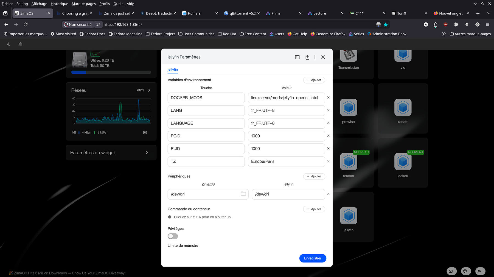
Task: Click the DOCKER_MODS value field
Action: (x=287, y=98)
